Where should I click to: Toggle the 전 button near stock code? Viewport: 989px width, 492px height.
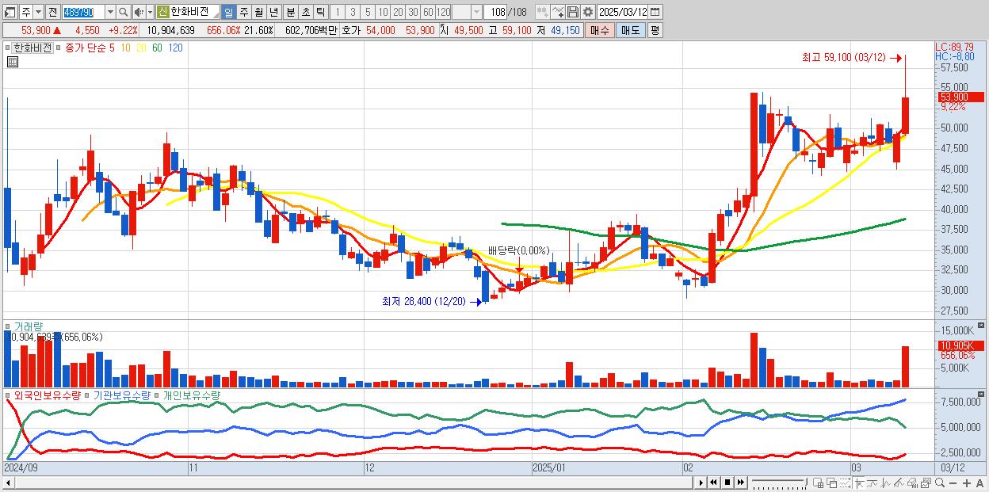(x=52, y=12)
